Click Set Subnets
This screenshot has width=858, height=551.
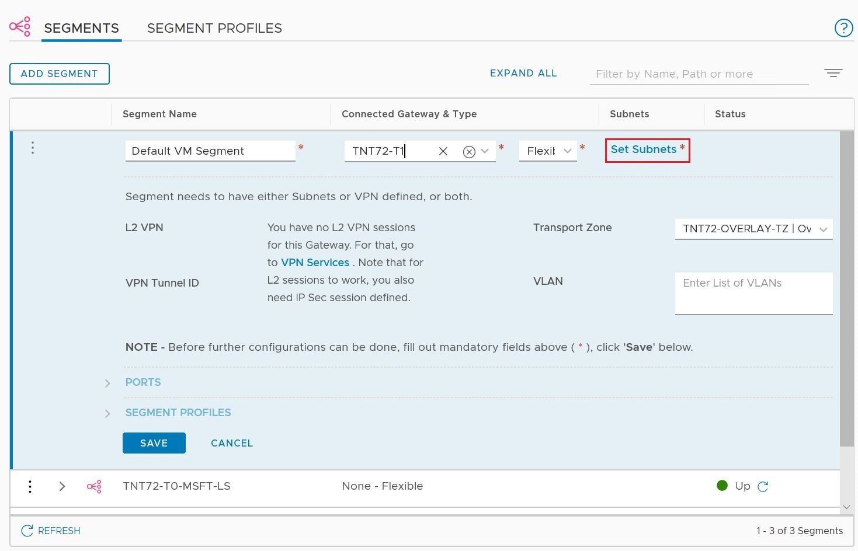[643, 149]
